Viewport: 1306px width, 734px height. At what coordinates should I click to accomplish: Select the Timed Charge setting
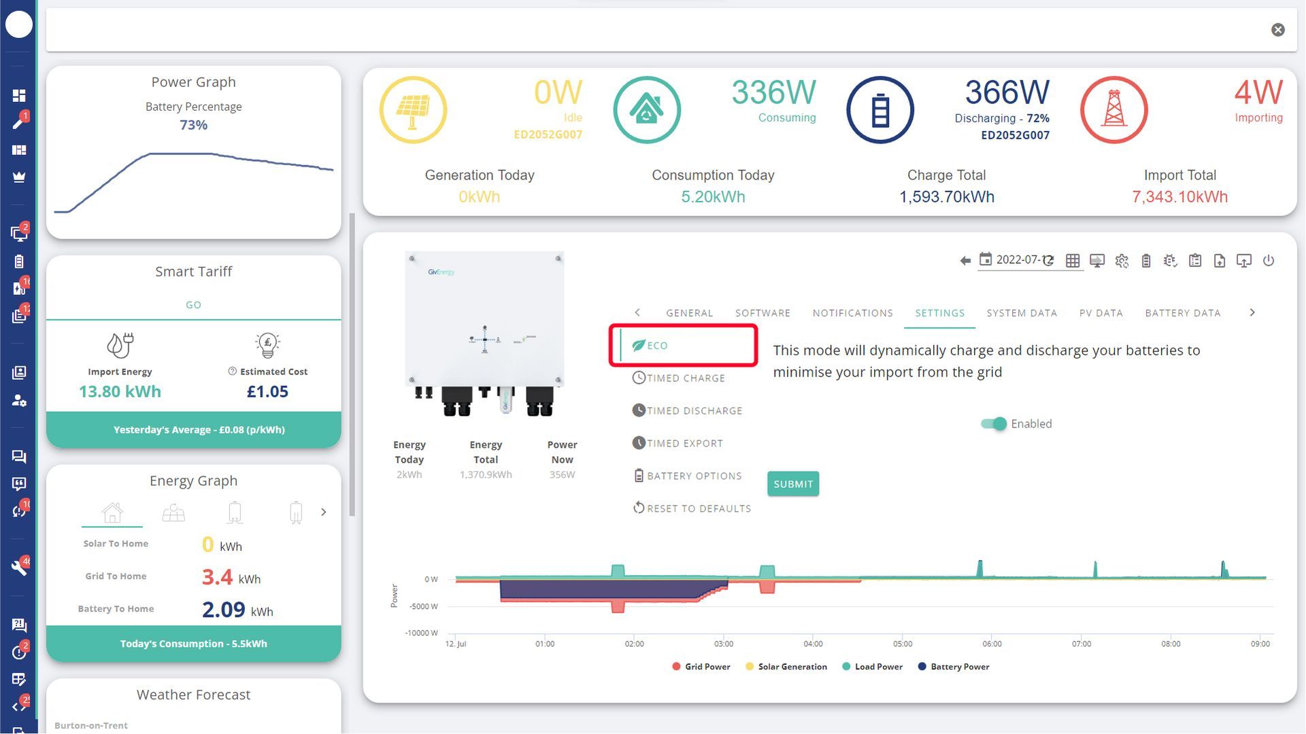click(x=679, y=378)
